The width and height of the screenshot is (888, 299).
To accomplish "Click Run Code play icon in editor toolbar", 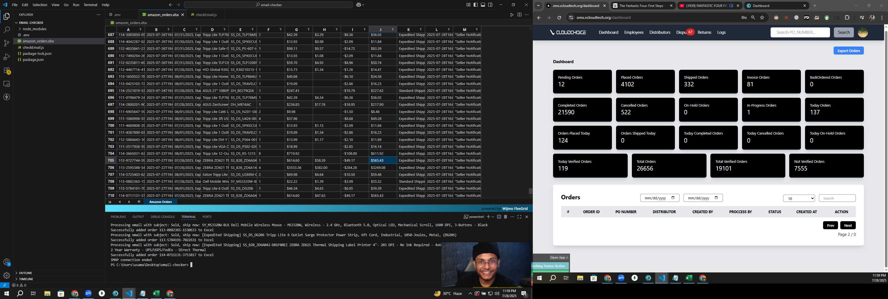I will 511,15.
